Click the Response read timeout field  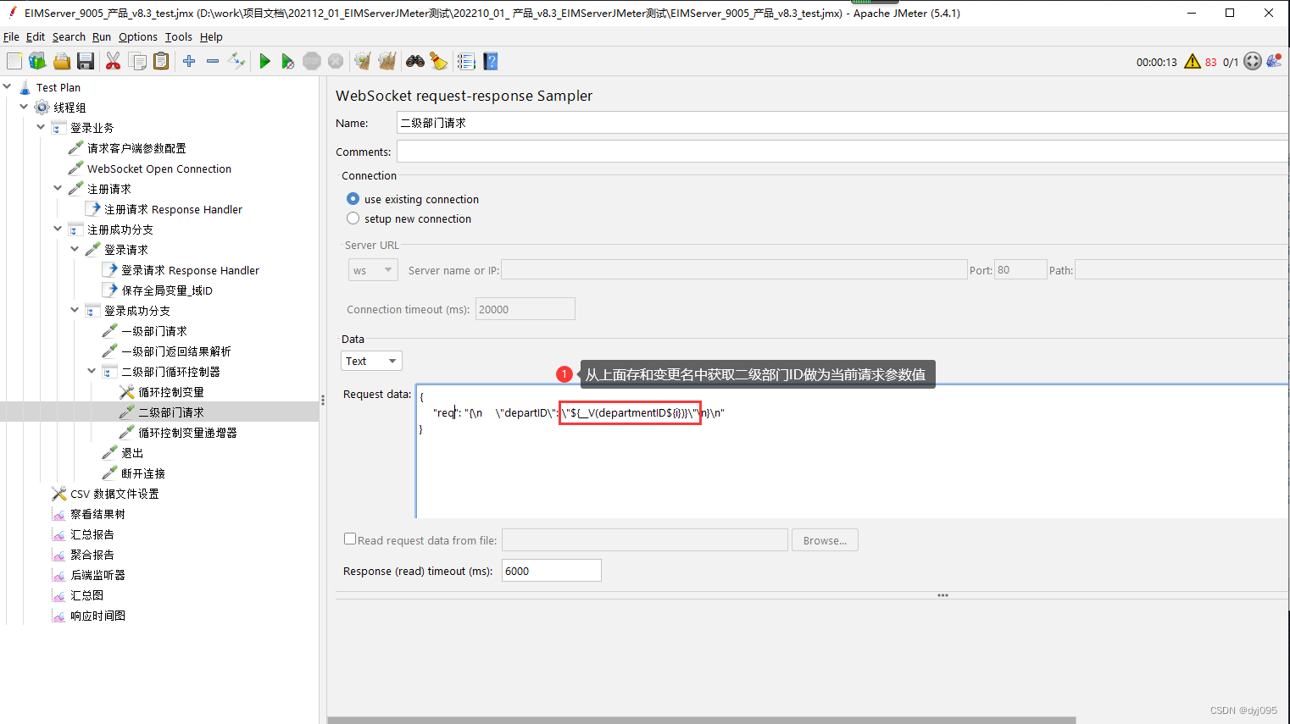[551, 571]
